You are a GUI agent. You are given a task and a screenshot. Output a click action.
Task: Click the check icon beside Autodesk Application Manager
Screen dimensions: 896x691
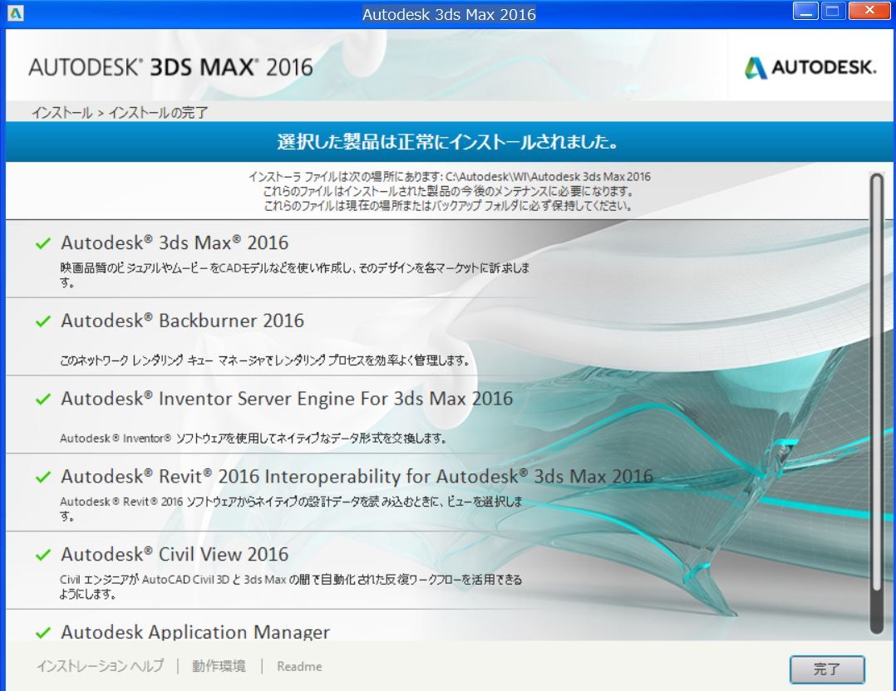tap(43, 632)
